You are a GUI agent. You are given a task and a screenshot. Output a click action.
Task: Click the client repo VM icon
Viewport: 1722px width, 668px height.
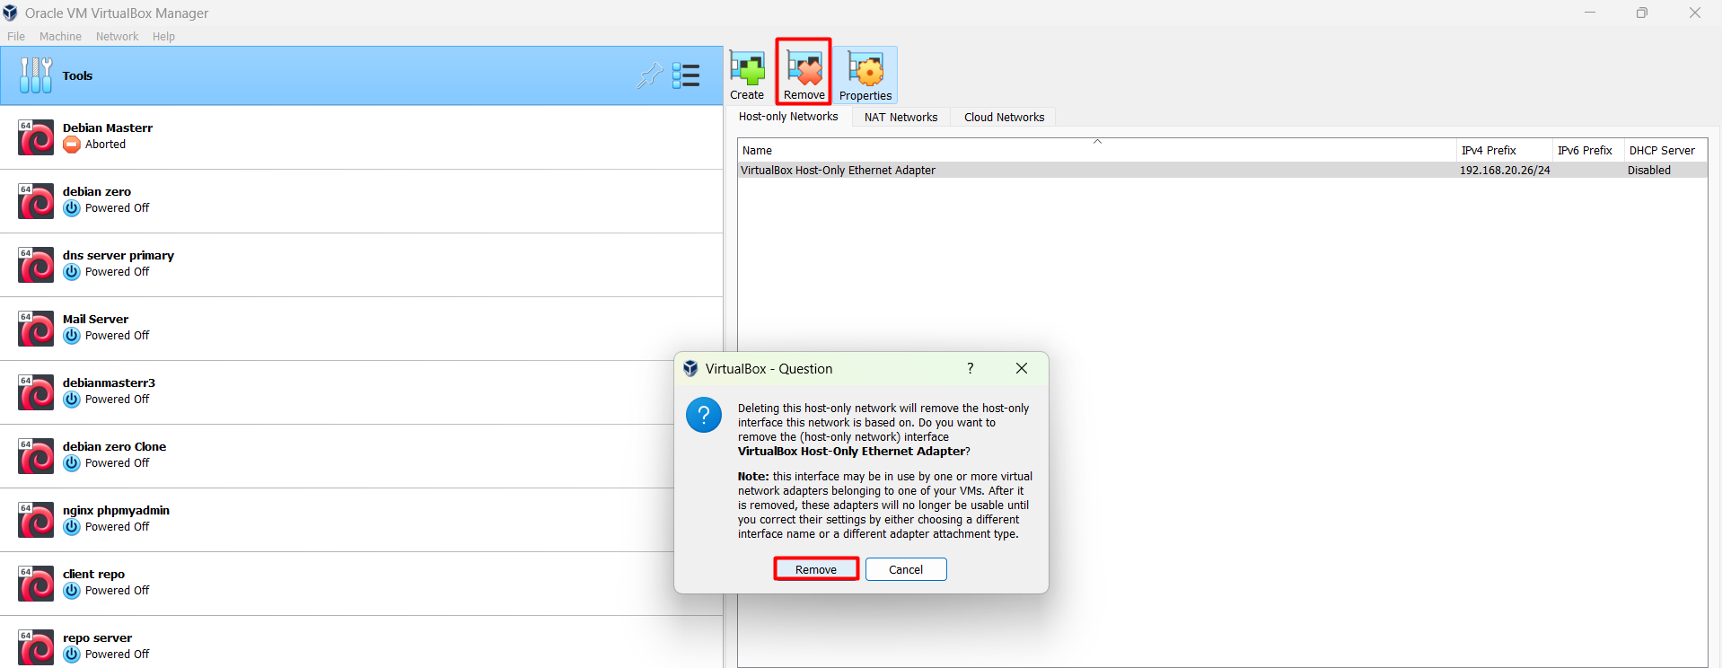pos(36,584)
